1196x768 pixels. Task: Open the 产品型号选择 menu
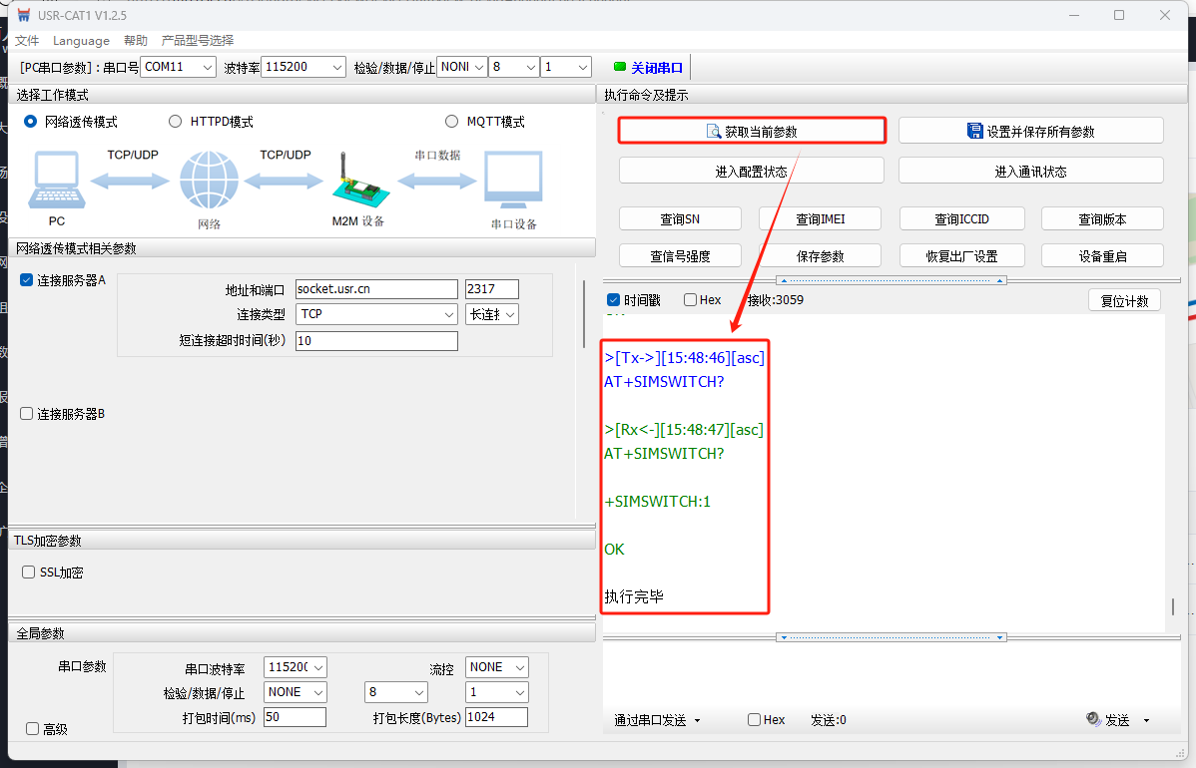pyautogui.click(x=198, y=41)
